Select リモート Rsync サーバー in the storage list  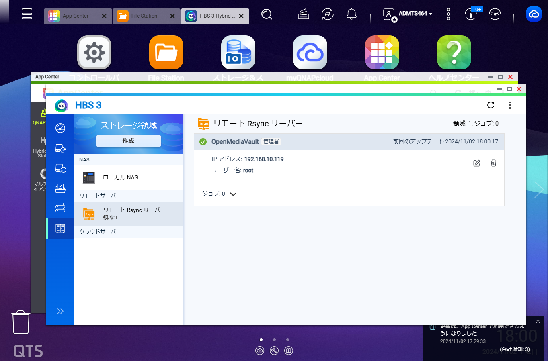pos(129,214)
